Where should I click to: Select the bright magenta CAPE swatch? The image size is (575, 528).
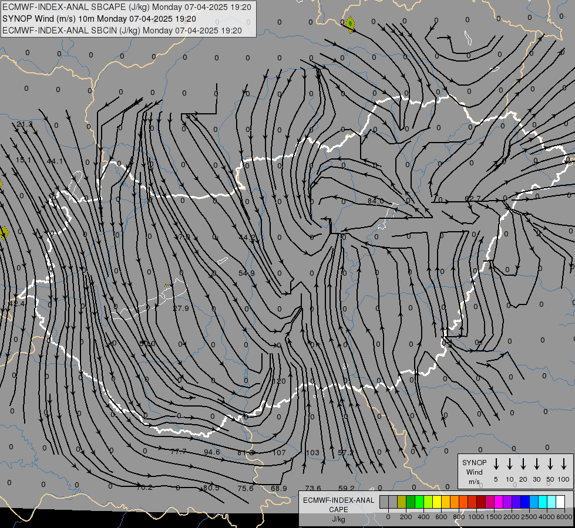pyautogui.click(x=499, y=502)
